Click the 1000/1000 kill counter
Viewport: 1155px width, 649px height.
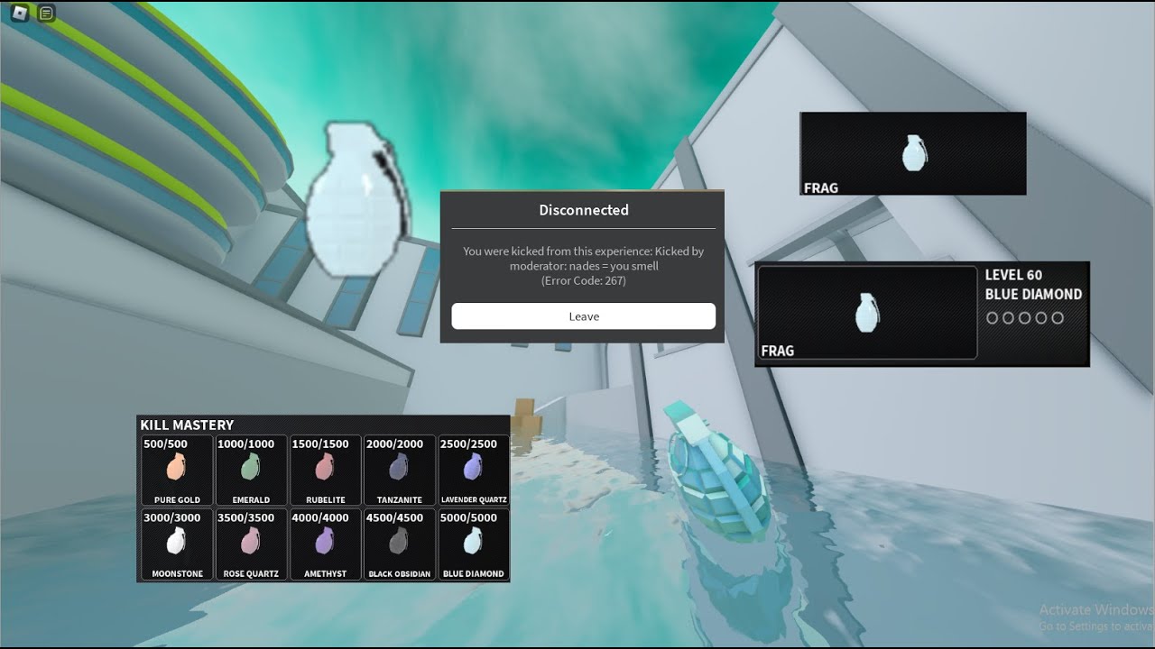(x=245, y=443)
